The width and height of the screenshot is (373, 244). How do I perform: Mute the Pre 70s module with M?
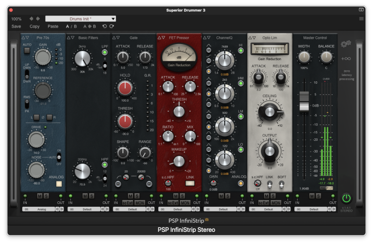pos(40,196)
